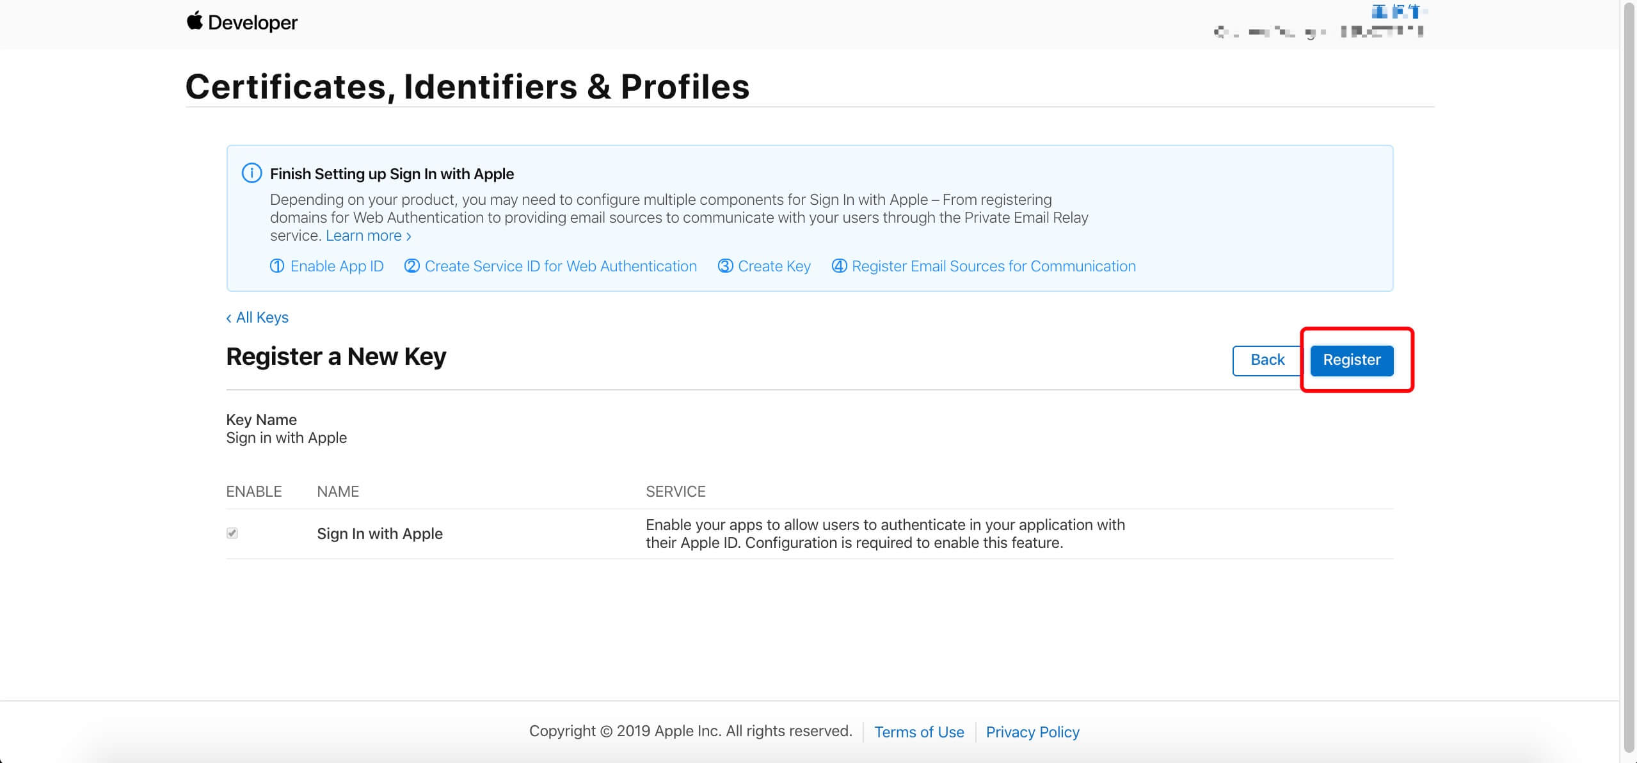Click the blue Register button

(1352, 360)
